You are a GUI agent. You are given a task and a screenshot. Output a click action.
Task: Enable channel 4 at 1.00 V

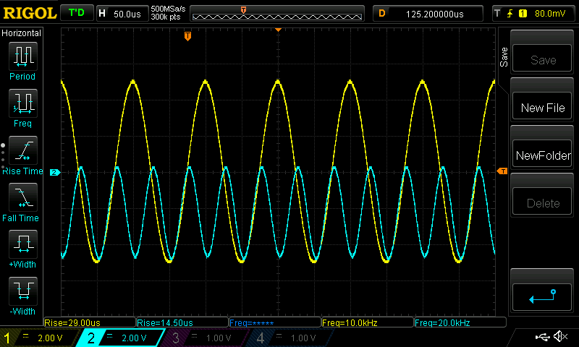click(286, 338)
